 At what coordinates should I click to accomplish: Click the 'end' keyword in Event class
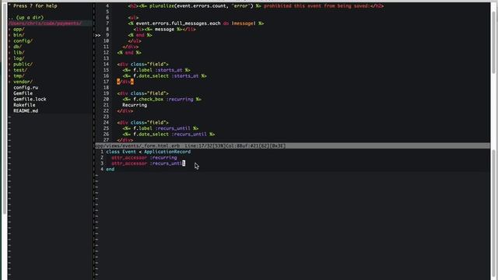[x=110, y=170]
